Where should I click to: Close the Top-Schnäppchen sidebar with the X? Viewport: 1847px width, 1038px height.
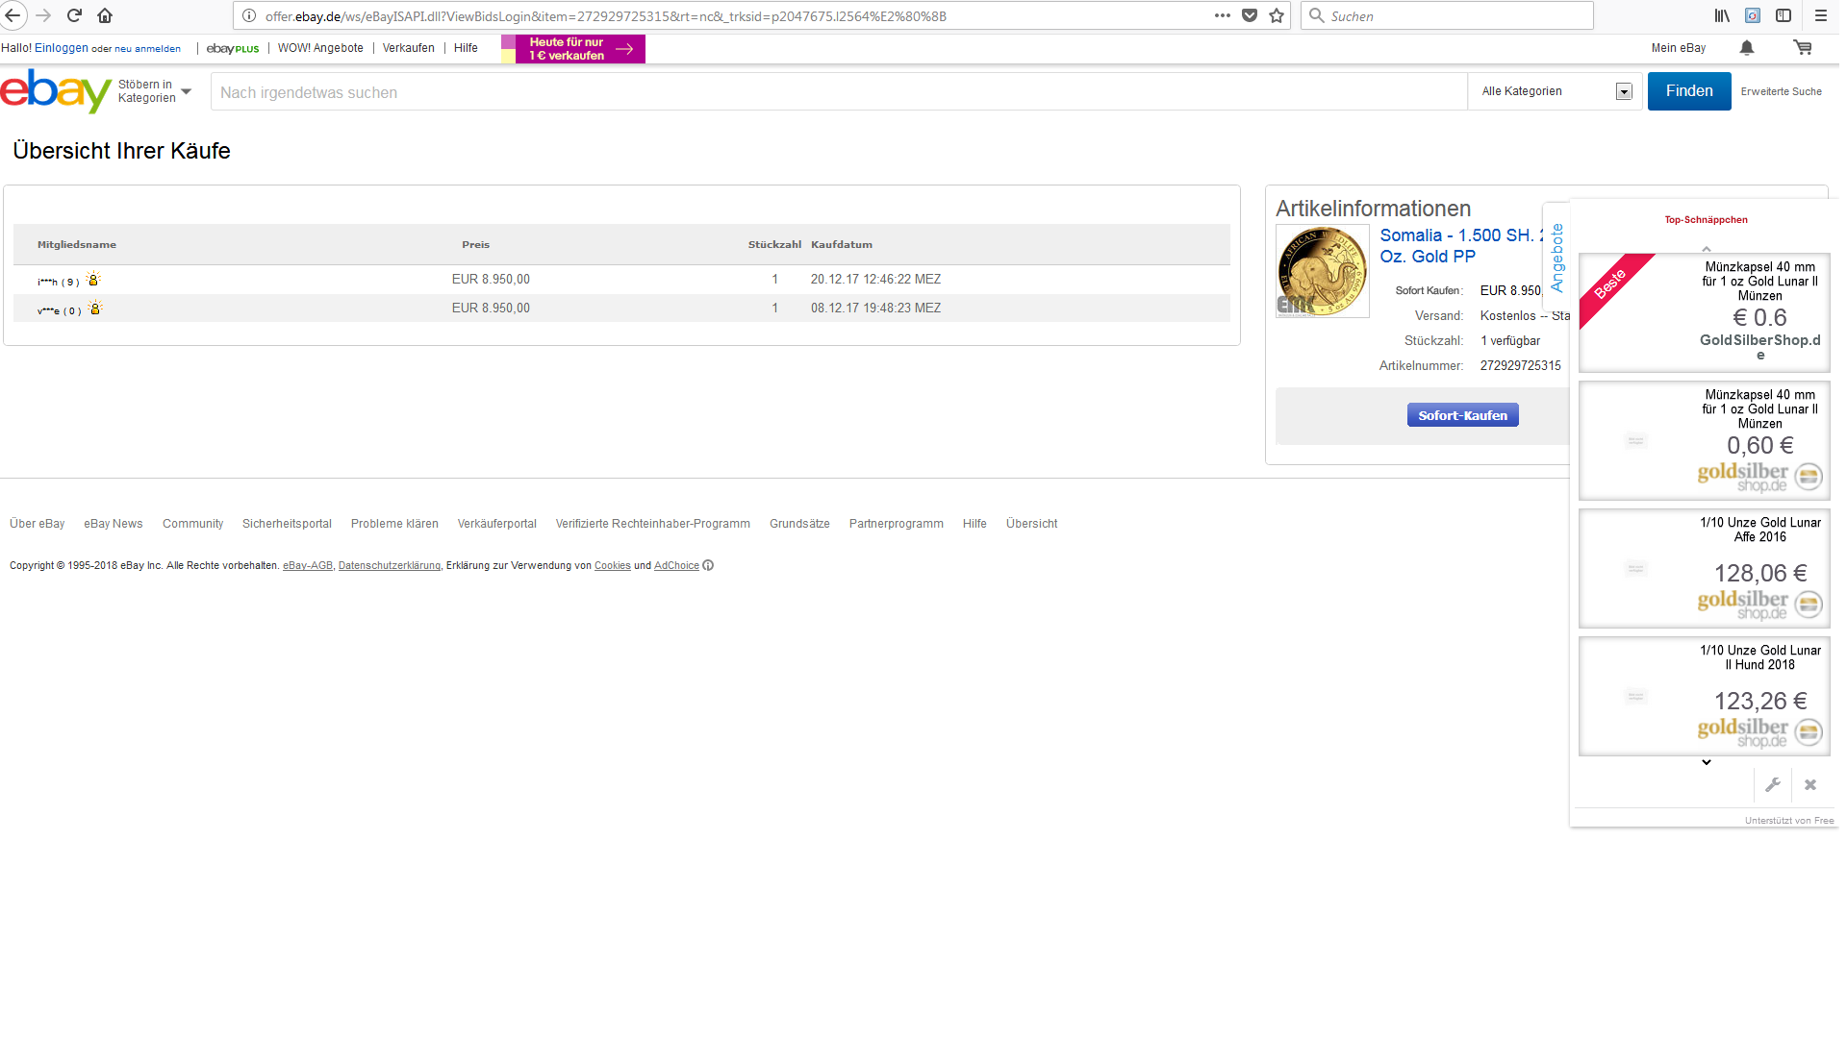[x=1810, y=785]
